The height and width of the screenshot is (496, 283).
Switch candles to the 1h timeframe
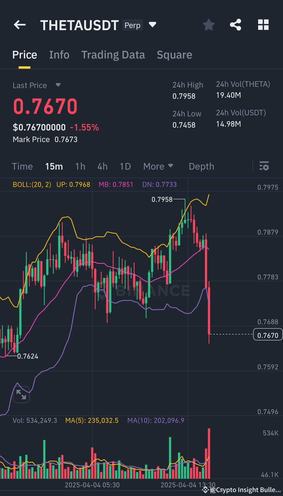80,166
